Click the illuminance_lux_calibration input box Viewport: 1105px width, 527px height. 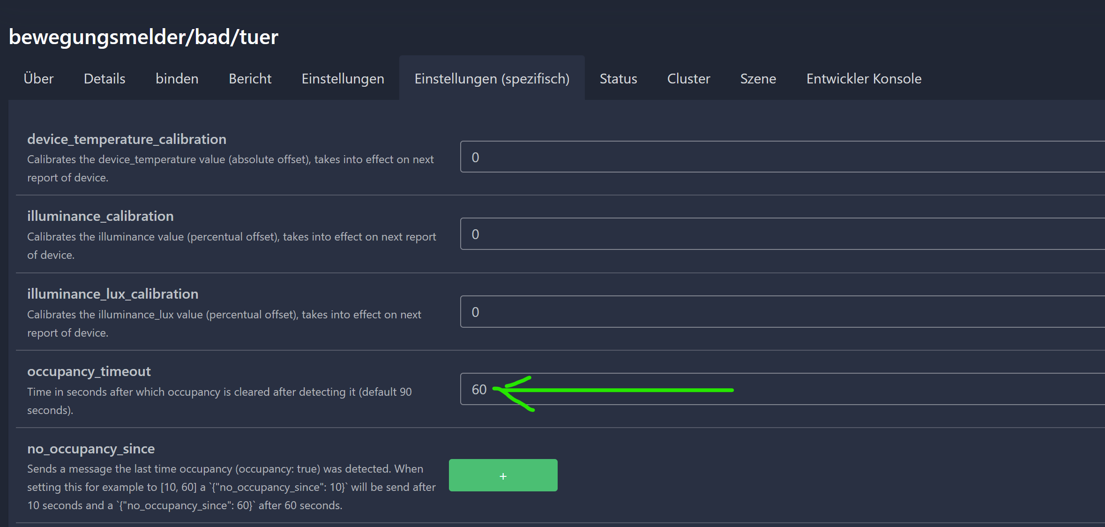click(x=782, y=312)
